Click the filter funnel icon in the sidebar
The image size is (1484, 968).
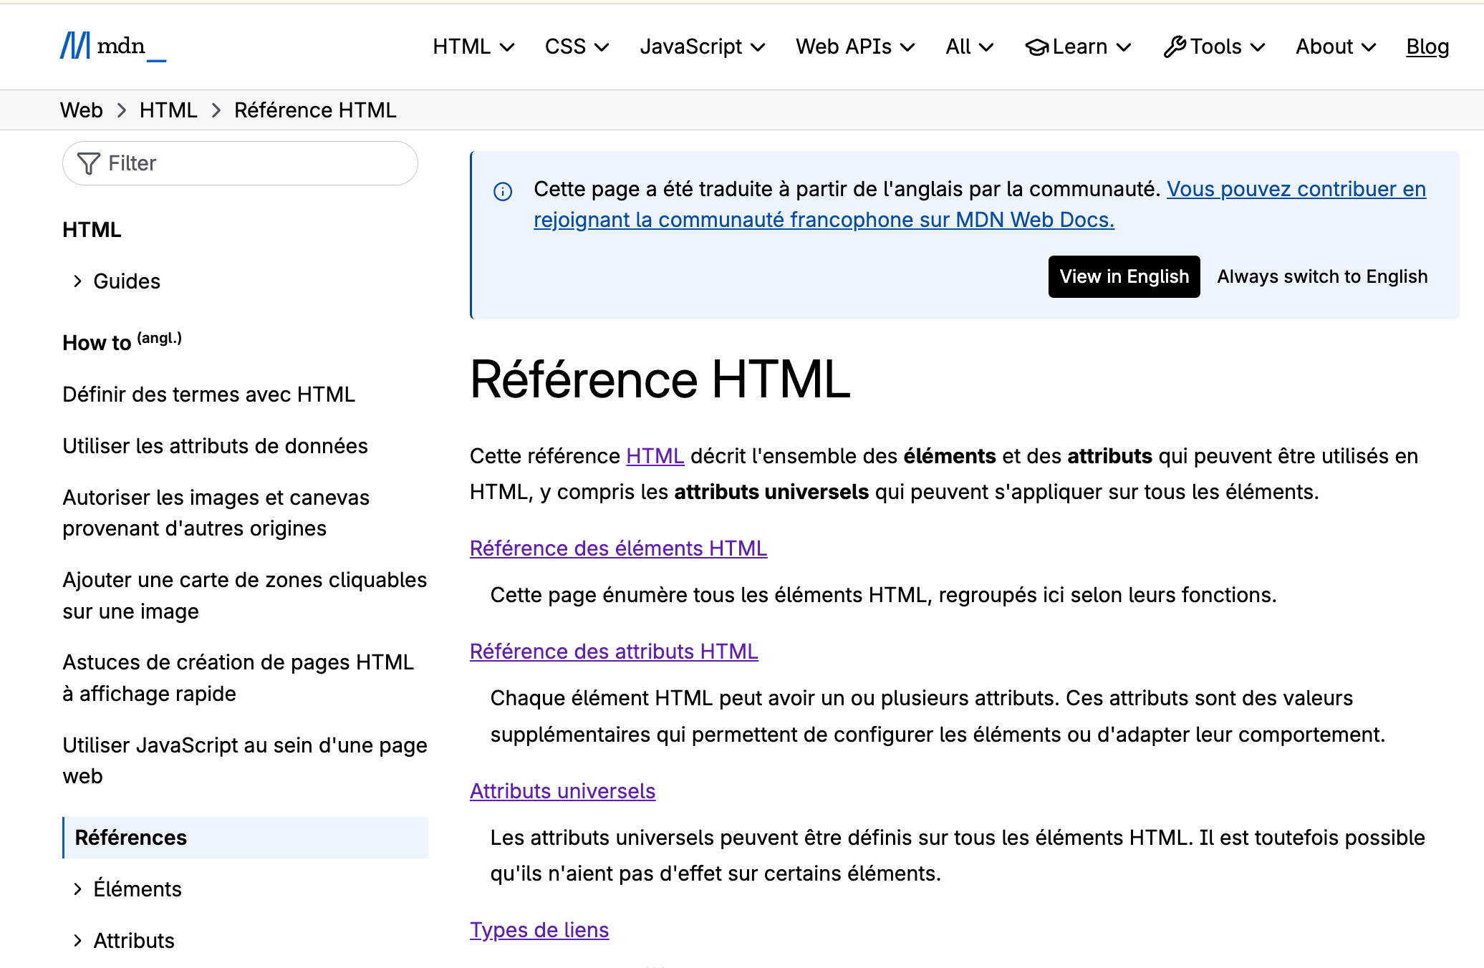point(87,163)
